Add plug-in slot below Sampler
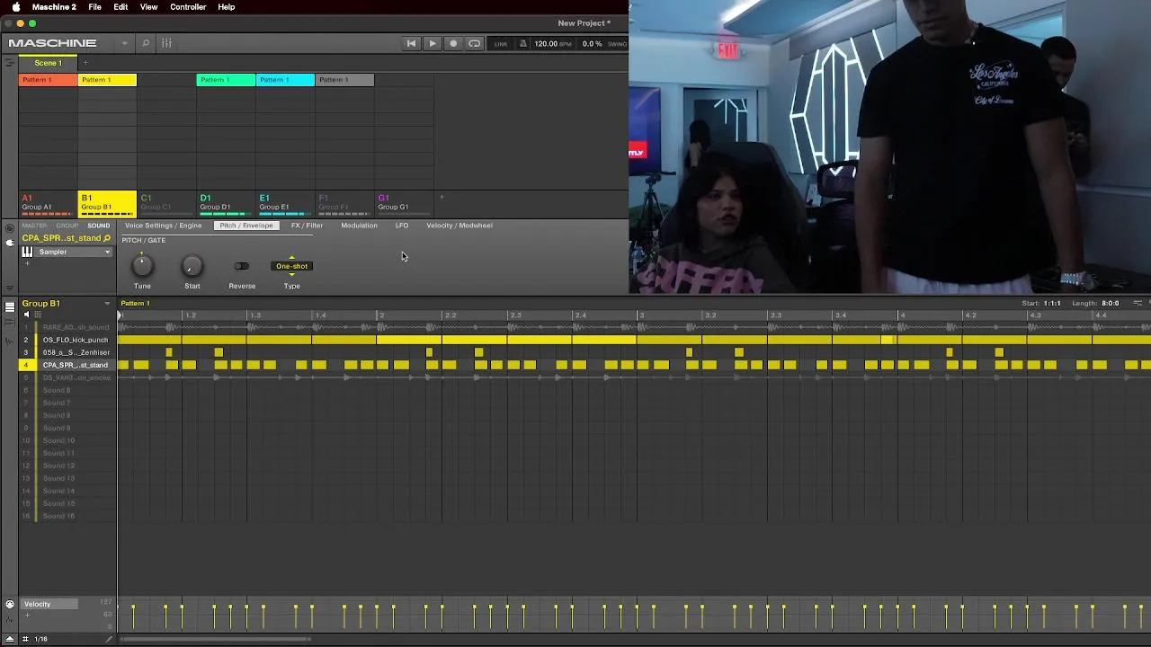This screenshot has height=647, width=1151. [x=27, y=263]
